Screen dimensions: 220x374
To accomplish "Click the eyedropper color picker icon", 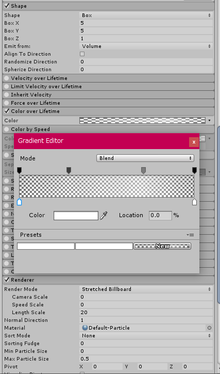I will [104, 216].
